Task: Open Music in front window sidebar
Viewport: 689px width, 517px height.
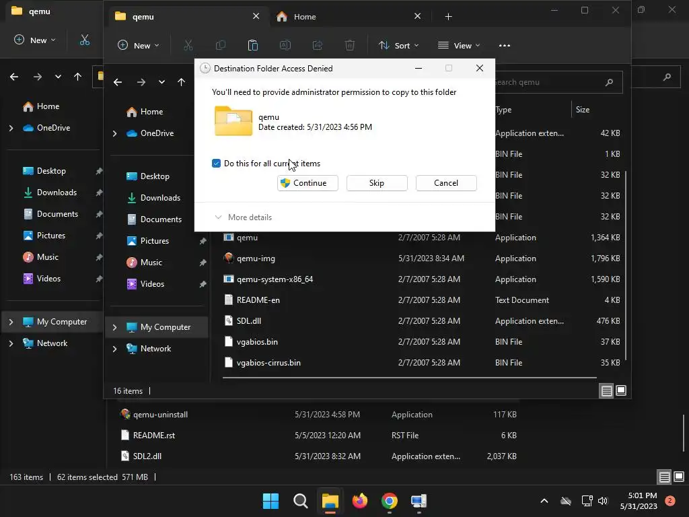Action: click(151, 263)
